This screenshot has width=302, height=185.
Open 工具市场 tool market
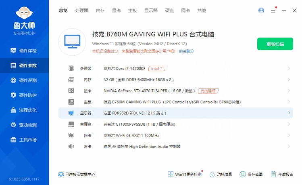[x=24, y=140]
